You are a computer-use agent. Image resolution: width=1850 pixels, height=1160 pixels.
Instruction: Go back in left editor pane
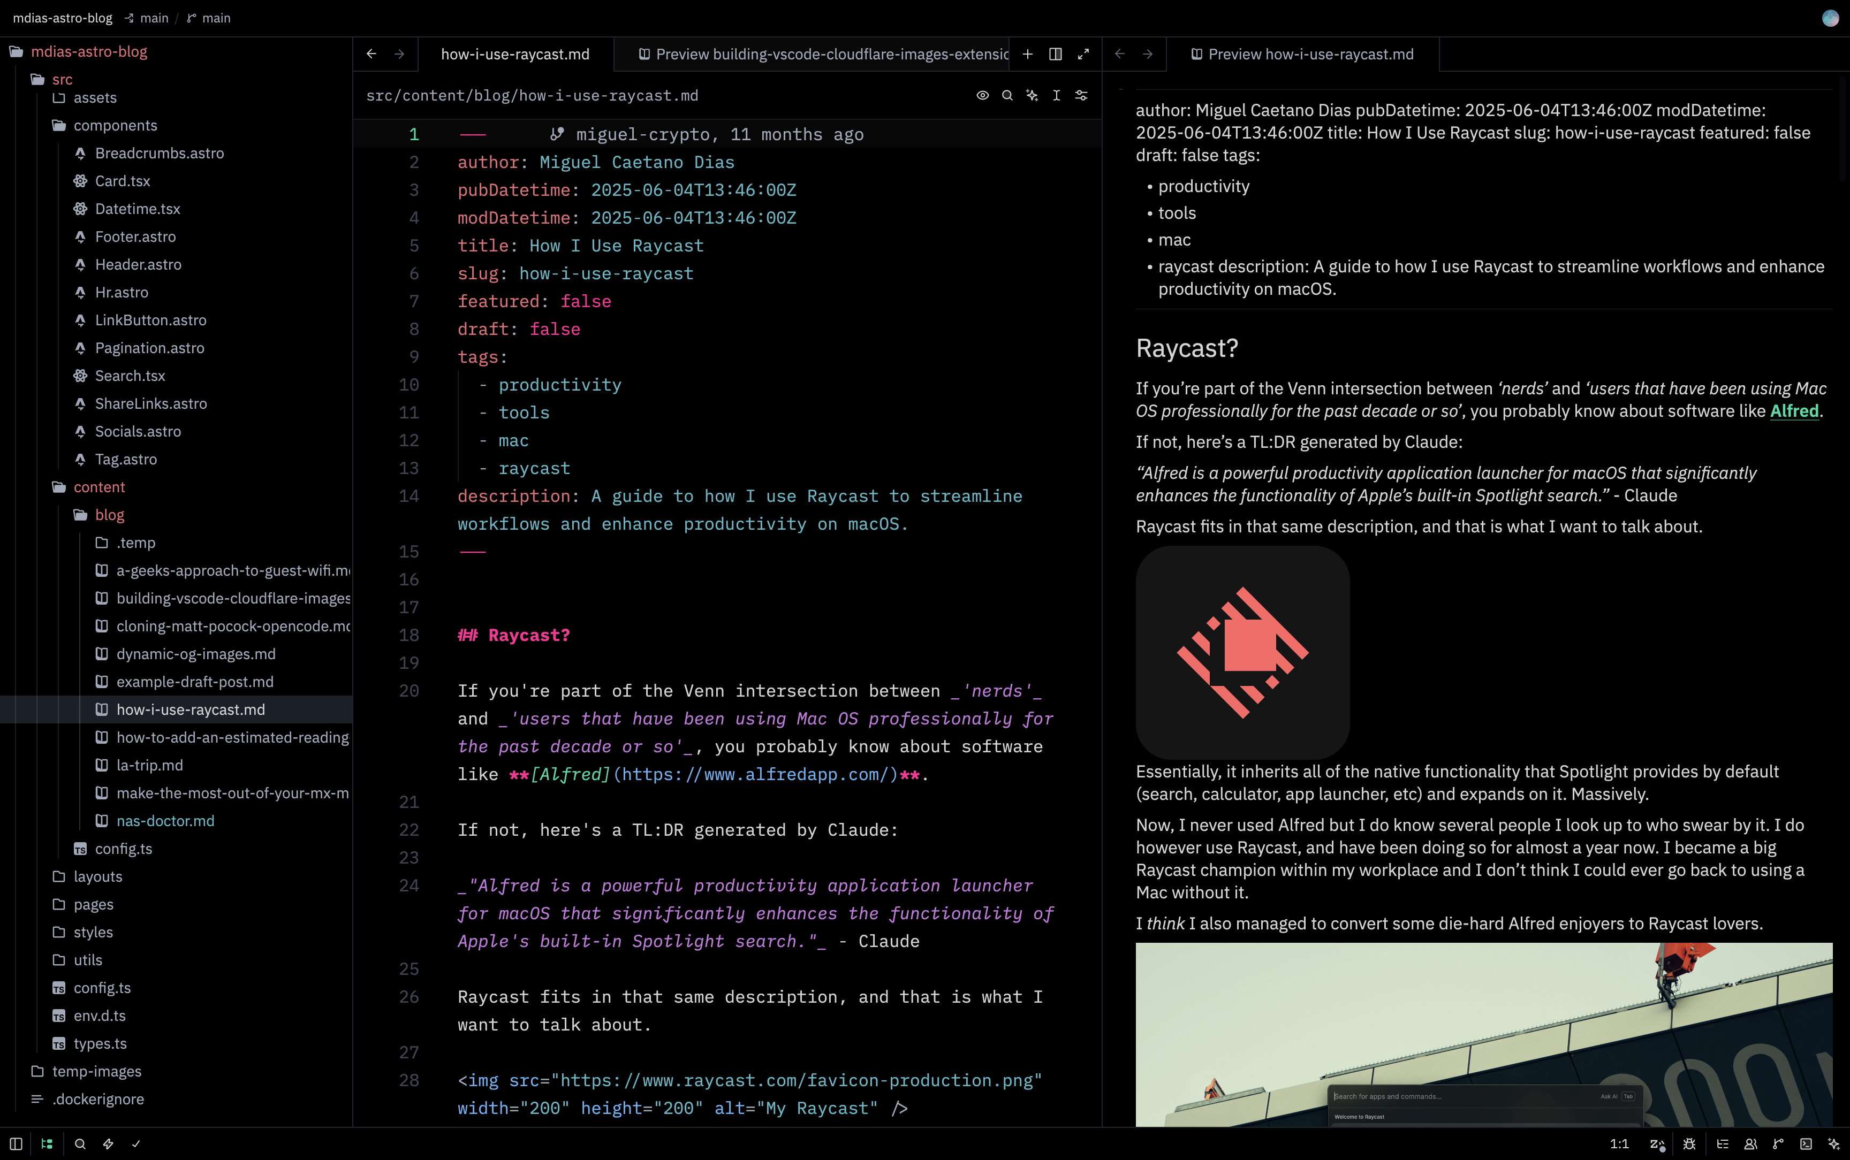click(371, 54)
